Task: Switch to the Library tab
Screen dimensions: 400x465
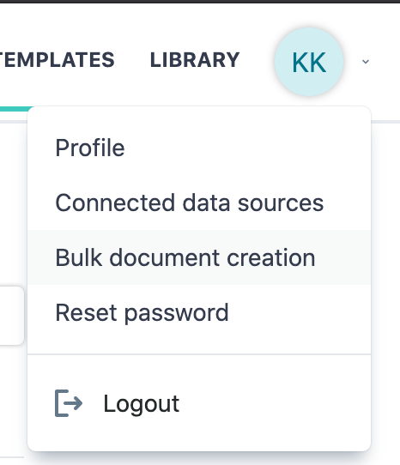Action: pos(195,60)
